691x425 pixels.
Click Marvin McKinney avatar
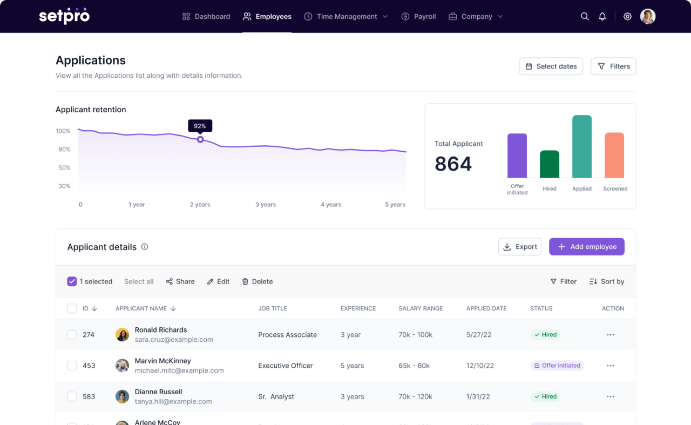(123, 366)
